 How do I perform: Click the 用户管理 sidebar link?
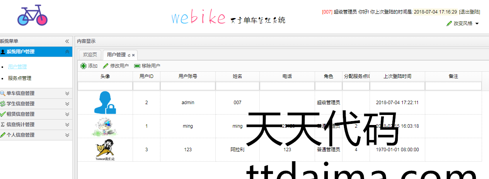click(17, 67)
